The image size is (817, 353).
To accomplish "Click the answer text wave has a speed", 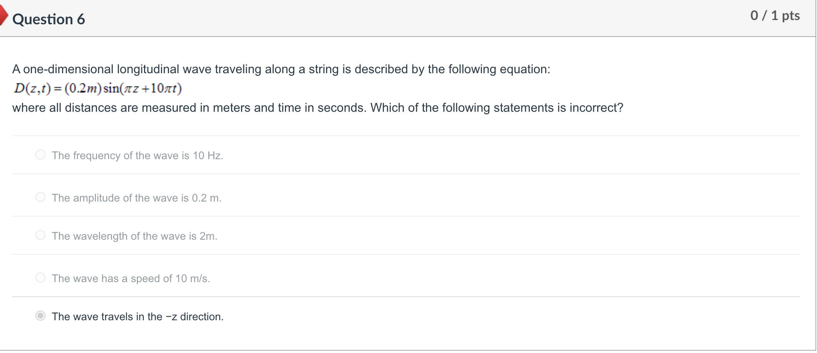I will [x=131, y=278].
